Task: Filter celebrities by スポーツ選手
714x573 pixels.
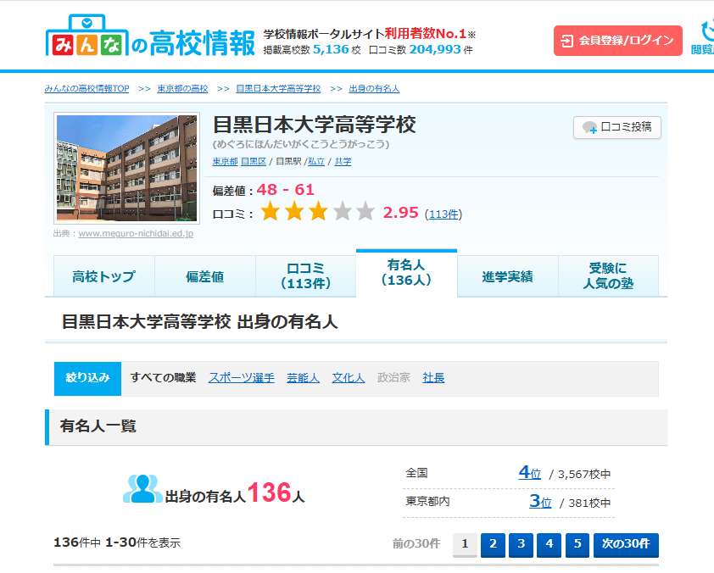Action: 242,378
